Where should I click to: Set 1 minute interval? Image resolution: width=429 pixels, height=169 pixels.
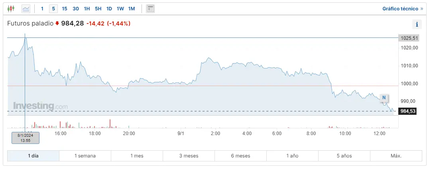[42, 8]
